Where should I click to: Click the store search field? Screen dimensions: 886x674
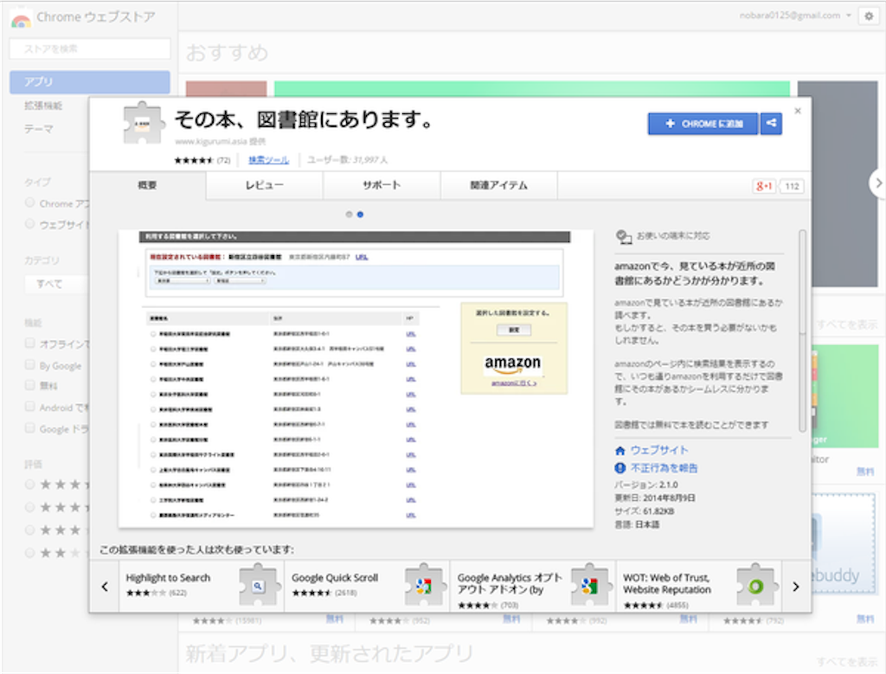90,48
